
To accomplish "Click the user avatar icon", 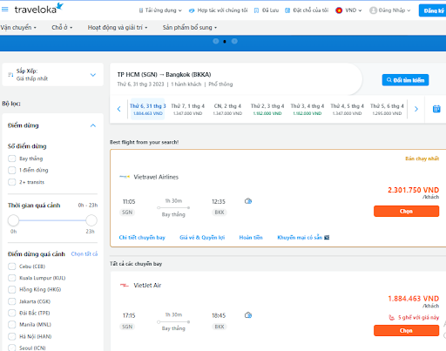I will coord(373,10).
